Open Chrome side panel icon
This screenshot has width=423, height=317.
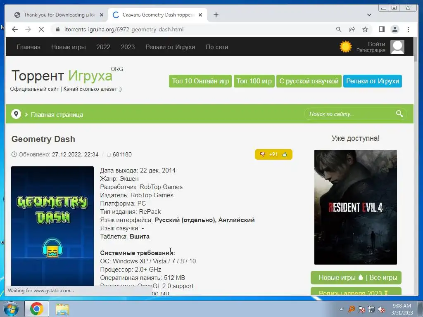[x=381, y=29]
